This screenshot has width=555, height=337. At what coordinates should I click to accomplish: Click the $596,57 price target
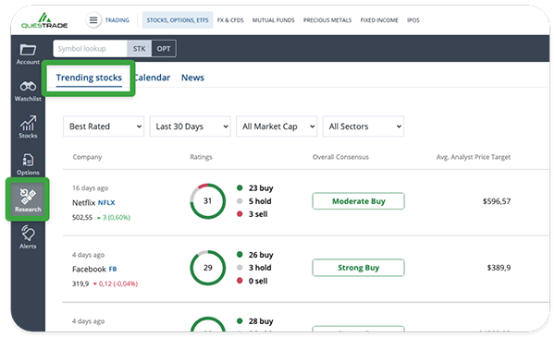click(x=497, y=201)
